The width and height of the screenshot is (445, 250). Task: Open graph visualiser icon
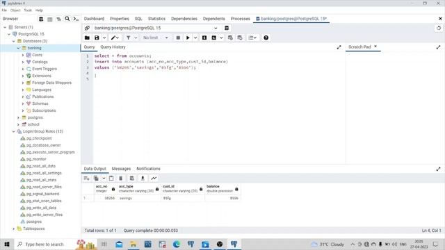coord(154,178)
